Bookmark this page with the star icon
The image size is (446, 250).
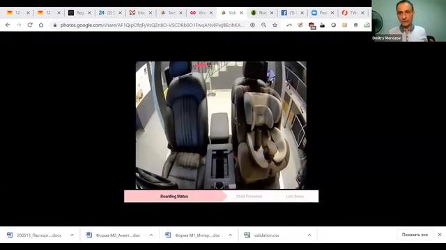(x=275, y=25)
